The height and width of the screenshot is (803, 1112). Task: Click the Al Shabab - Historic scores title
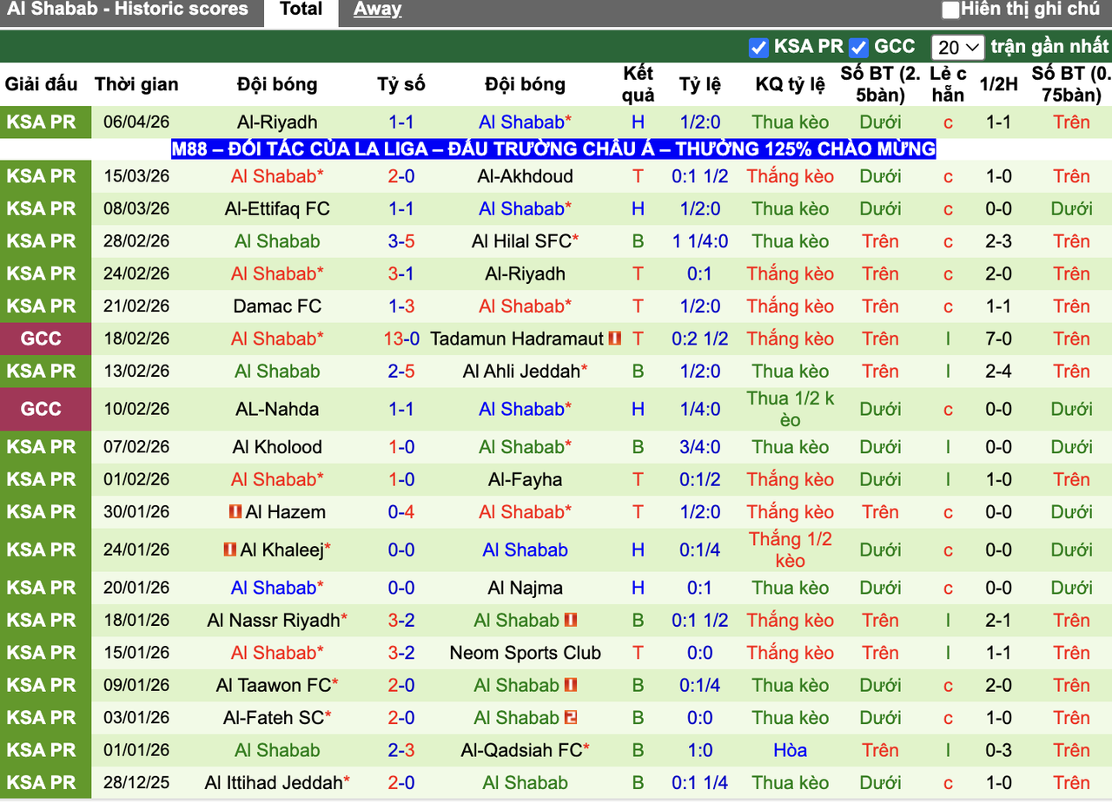click(127, 10)
